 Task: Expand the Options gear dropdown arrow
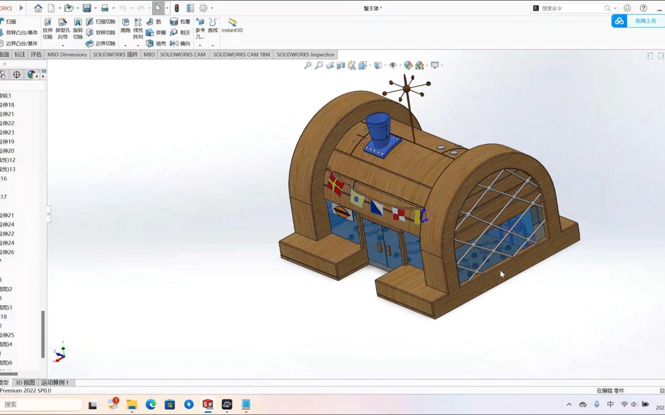coord(212,8)
